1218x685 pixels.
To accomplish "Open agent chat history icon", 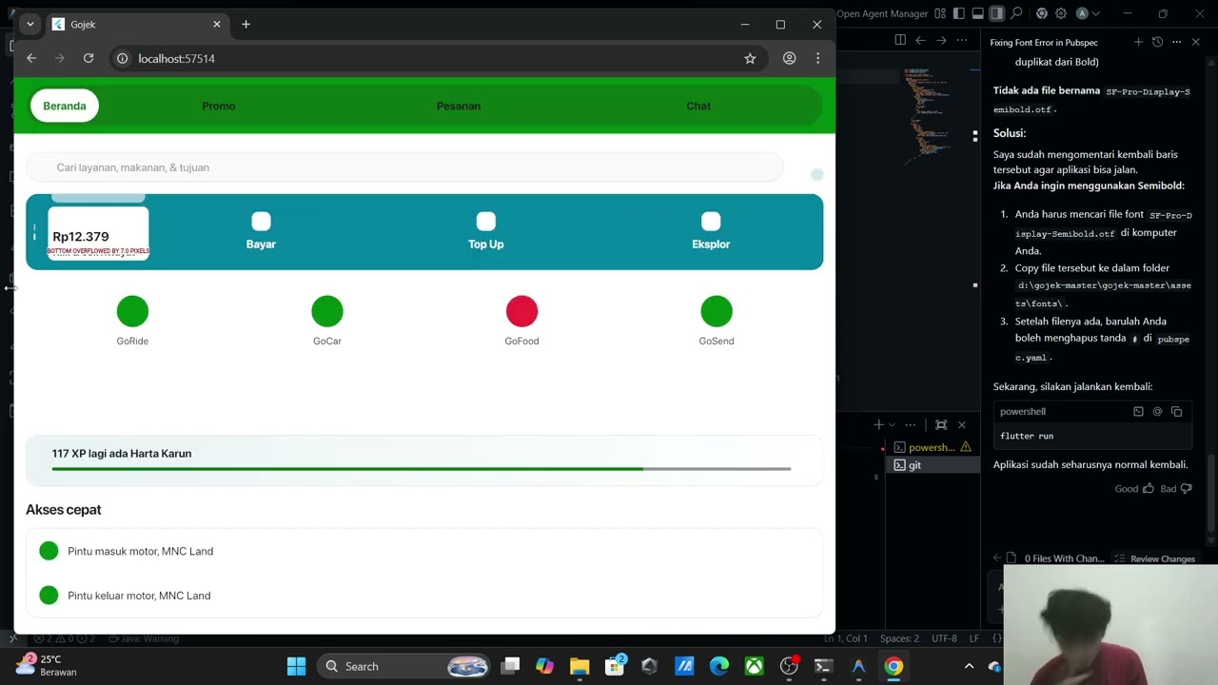I will coord(1157,42).
